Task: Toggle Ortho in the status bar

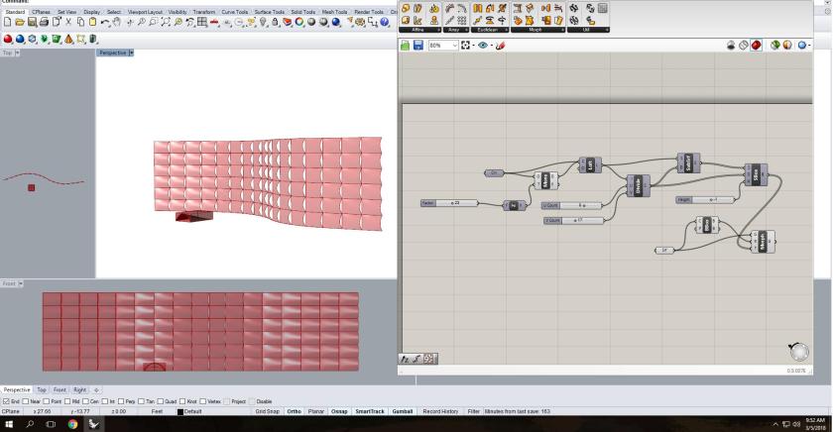Action: pos(296,410)
